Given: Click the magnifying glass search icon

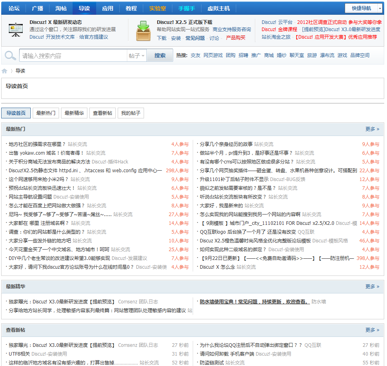Looking at the screenshot, I should (x=10, y=56).
